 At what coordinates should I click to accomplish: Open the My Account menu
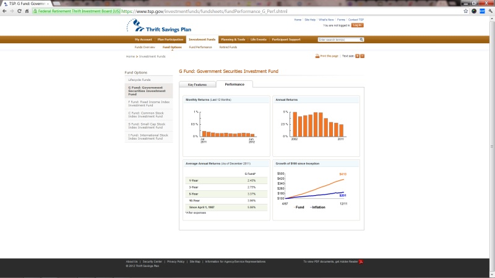(144, 40)
